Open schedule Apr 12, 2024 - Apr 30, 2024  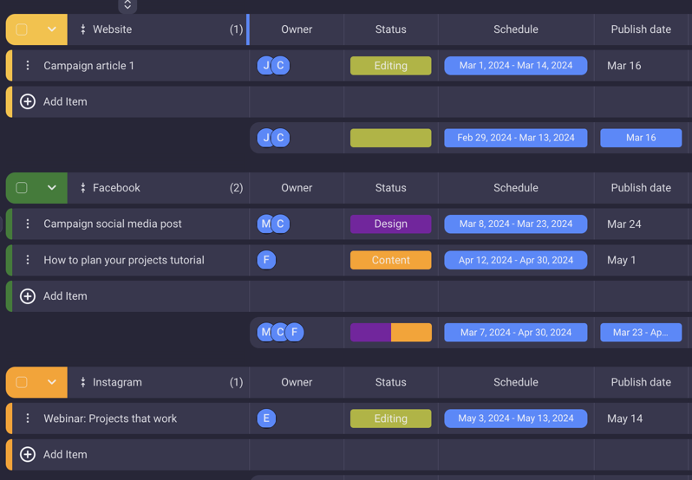(x=515, y=260)
